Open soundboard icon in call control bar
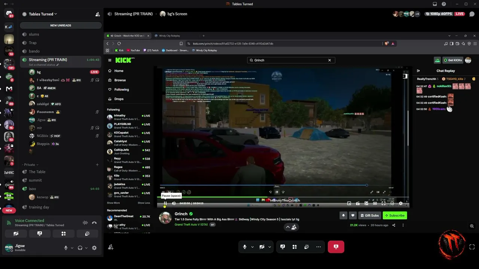Screen dimensions: 479x269 306,247
